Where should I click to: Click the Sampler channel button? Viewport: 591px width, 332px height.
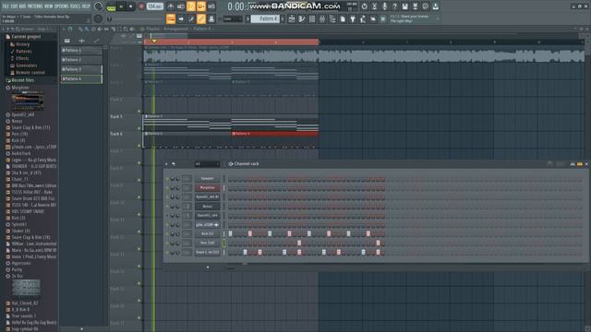(207, 178)
